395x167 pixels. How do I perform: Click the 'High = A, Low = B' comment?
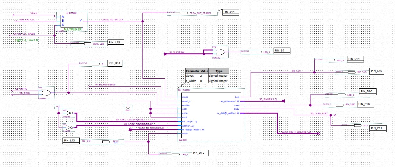[x=26, y=40]
